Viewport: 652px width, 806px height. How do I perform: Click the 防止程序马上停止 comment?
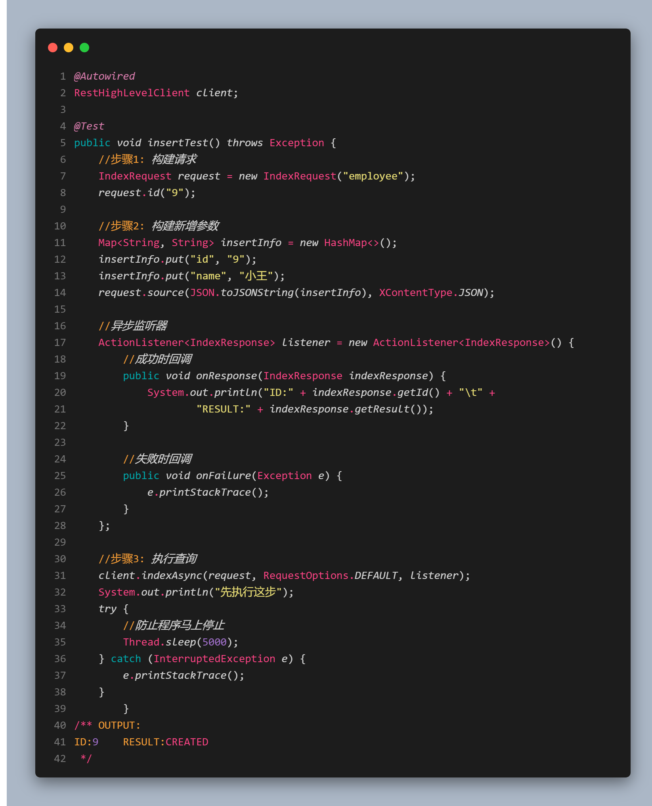click(x=174, y=625)
